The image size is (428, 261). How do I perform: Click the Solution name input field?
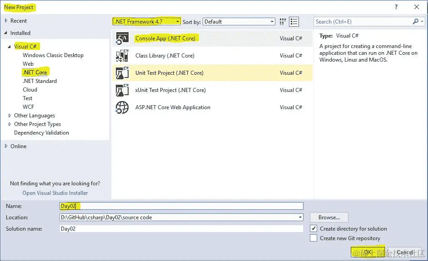[x=181, y=229]
